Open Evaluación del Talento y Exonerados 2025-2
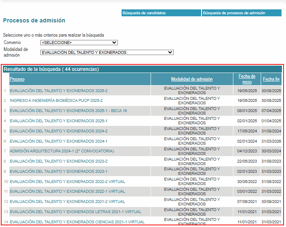The width and height of the screenshot is (286, 227). (x=58, y=90)
